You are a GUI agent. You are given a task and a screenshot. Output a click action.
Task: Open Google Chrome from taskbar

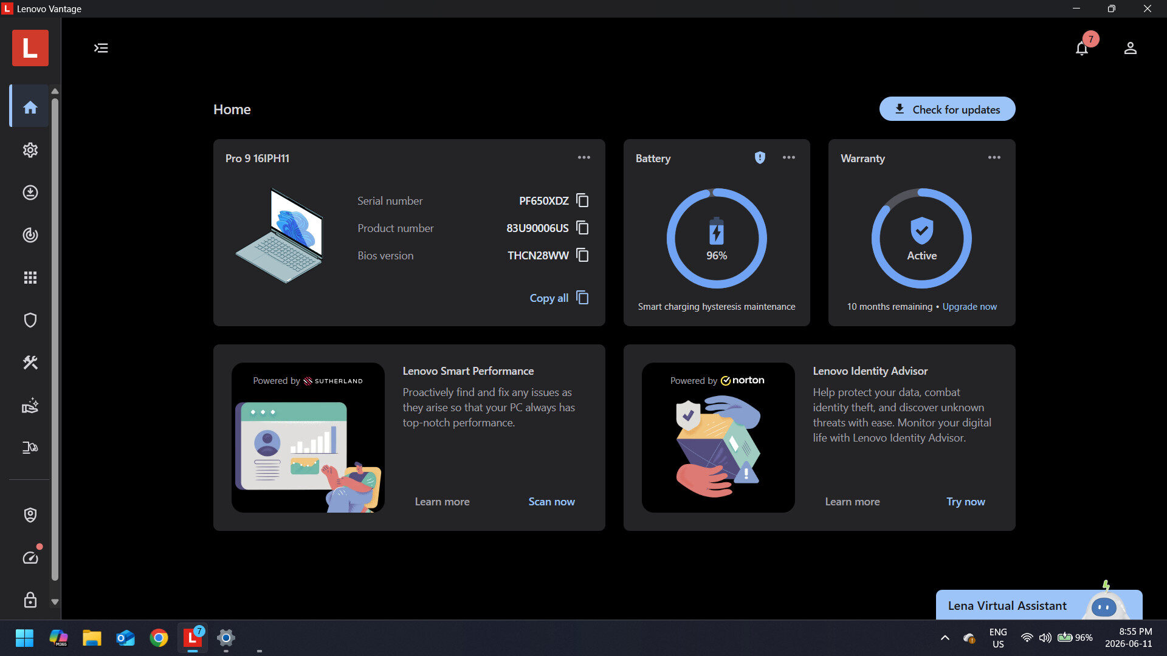159,638
